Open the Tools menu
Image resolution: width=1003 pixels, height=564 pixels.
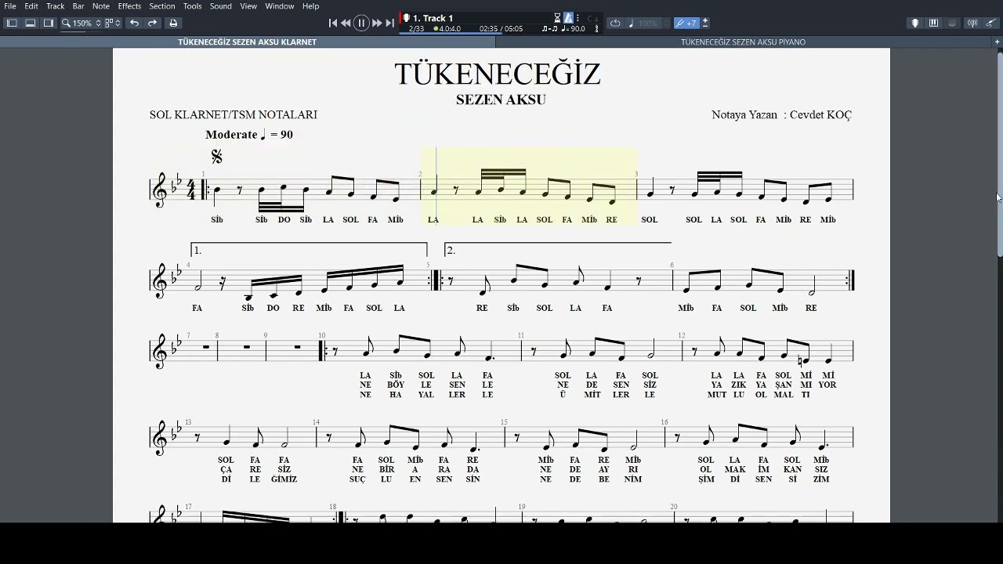click(193, 6)
